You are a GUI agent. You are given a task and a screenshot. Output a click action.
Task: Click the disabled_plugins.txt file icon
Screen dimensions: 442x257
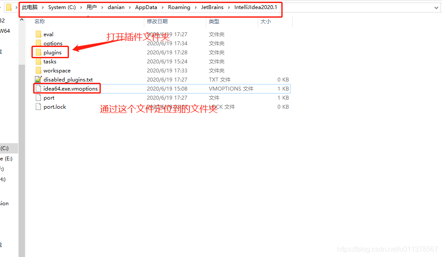coord(38,79)
